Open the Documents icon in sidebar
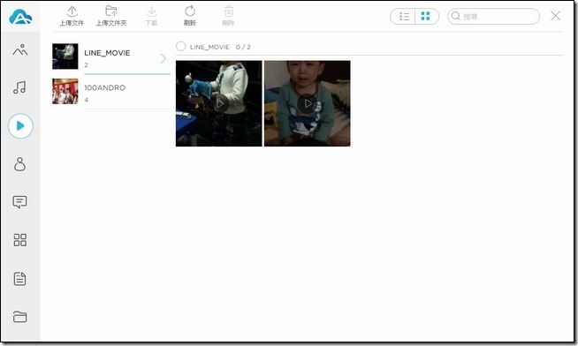 [x=20, y=279]
